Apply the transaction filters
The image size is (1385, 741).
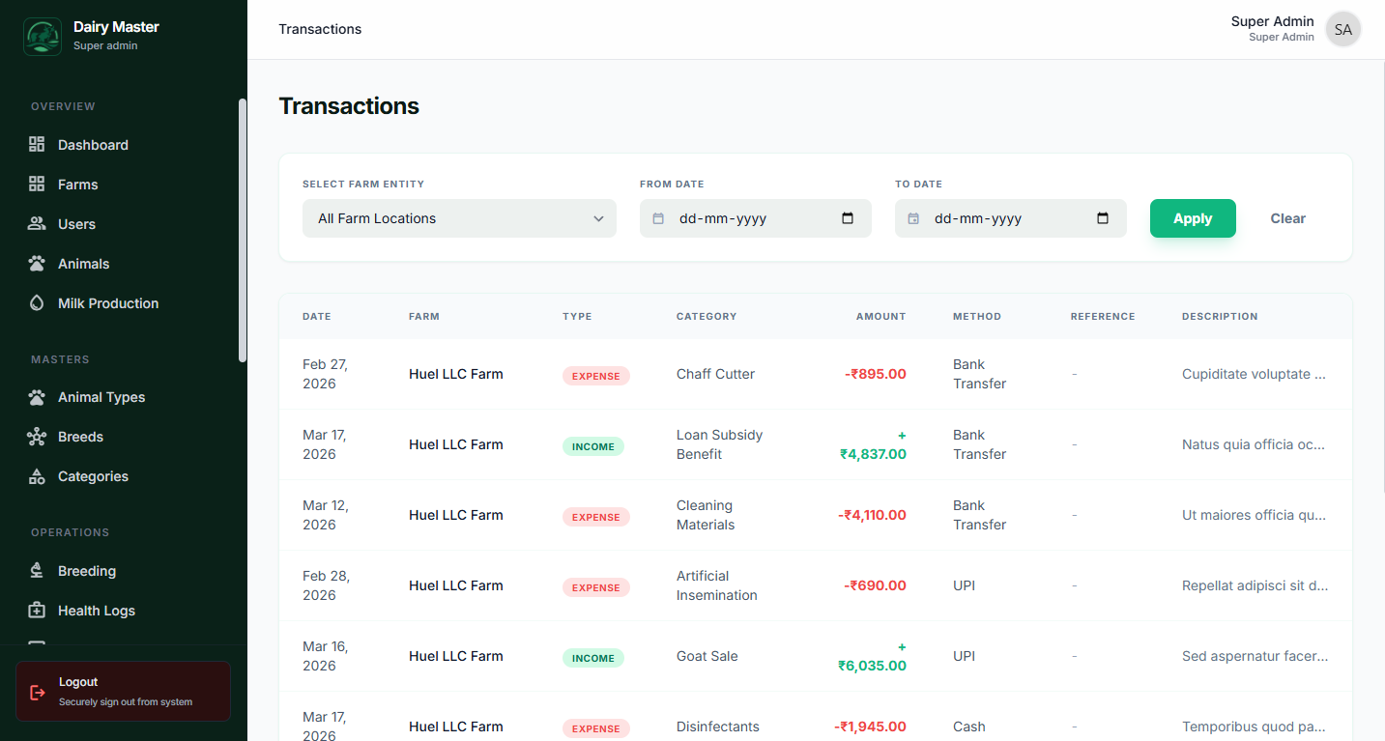tap(1192, 218)
